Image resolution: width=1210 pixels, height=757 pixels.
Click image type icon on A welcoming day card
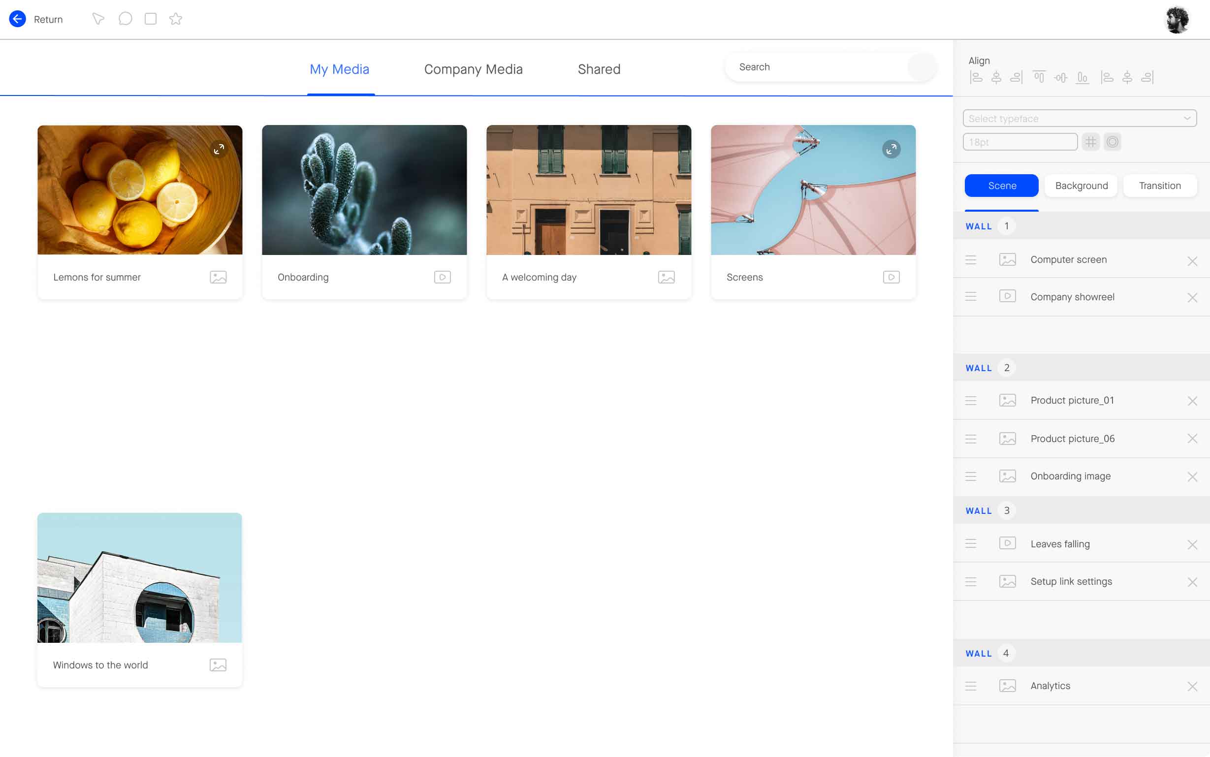pos(667,278)
